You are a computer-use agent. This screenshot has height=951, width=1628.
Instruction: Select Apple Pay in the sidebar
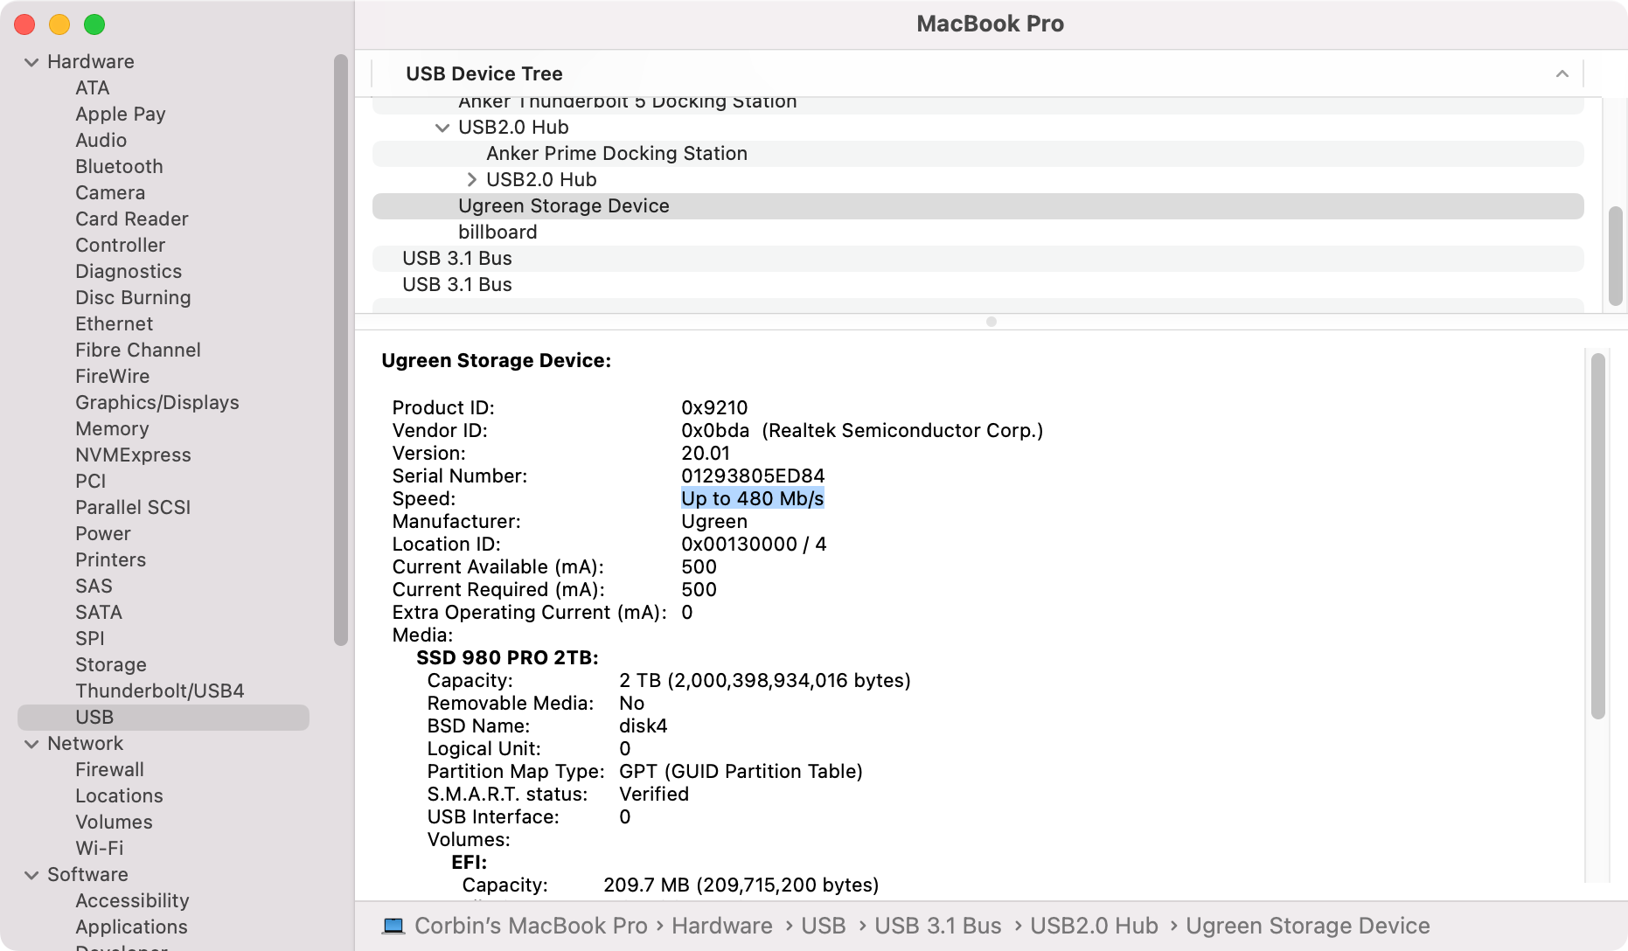121,115
